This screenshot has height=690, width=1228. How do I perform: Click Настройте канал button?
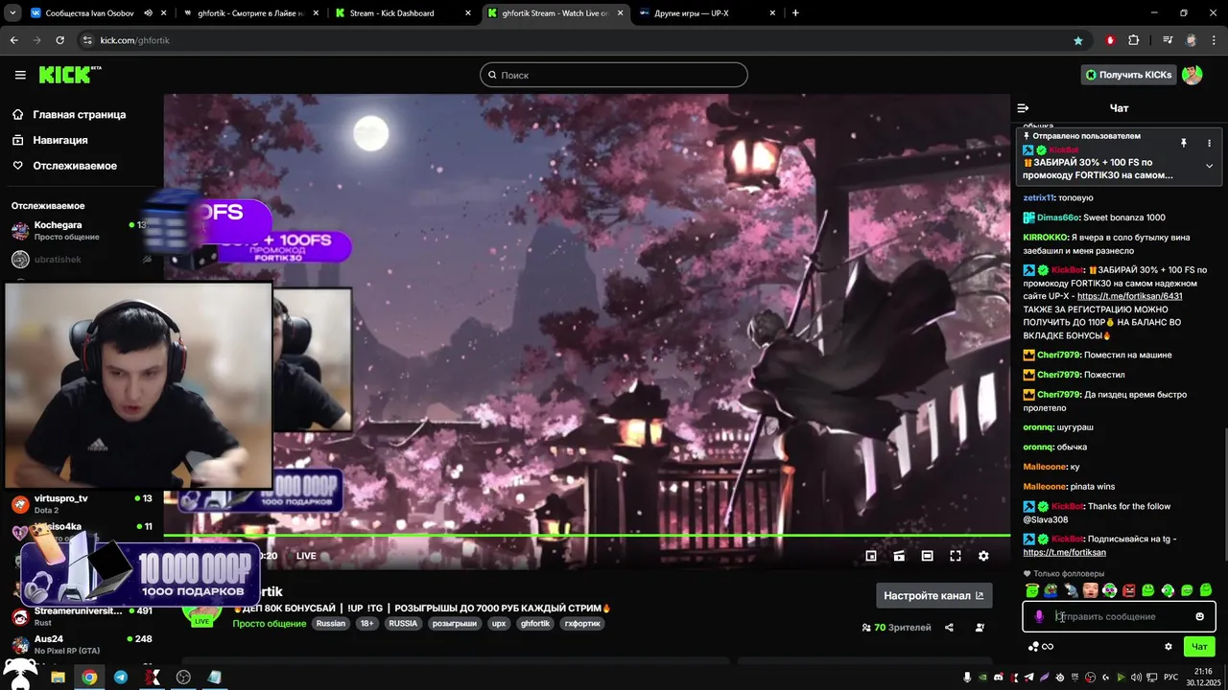[933, 595]
